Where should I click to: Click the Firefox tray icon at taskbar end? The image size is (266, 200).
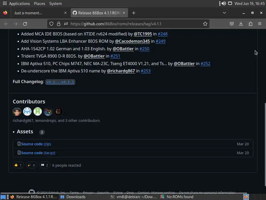246,197
